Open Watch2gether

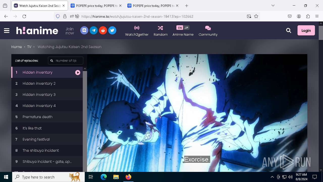[137, 31]
